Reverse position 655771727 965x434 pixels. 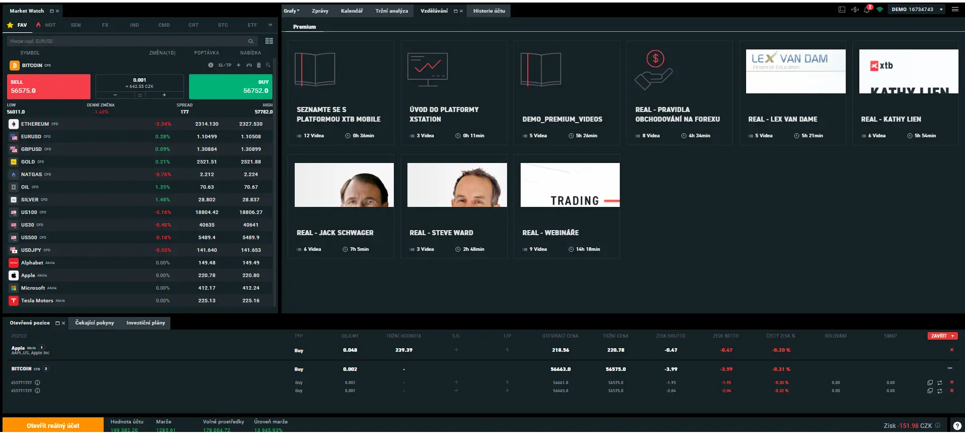click(940, 383)
